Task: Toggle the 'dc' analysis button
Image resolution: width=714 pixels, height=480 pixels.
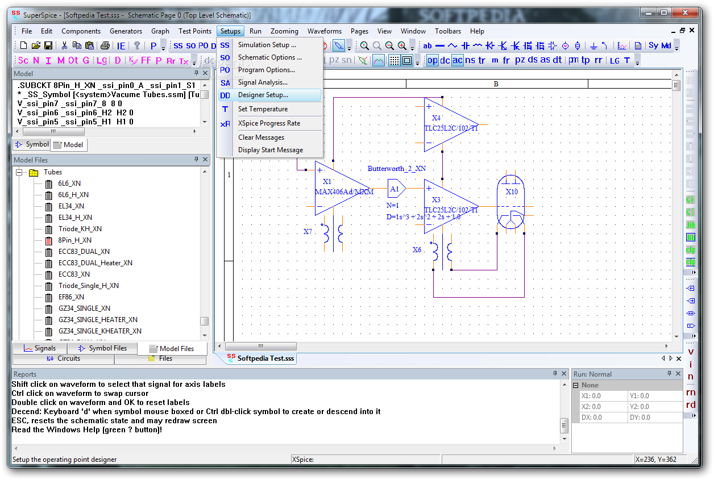Action: [x=445, y=60]
